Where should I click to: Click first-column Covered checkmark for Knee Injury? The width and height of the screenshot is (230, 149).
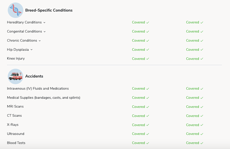click(x=148, y=59)
